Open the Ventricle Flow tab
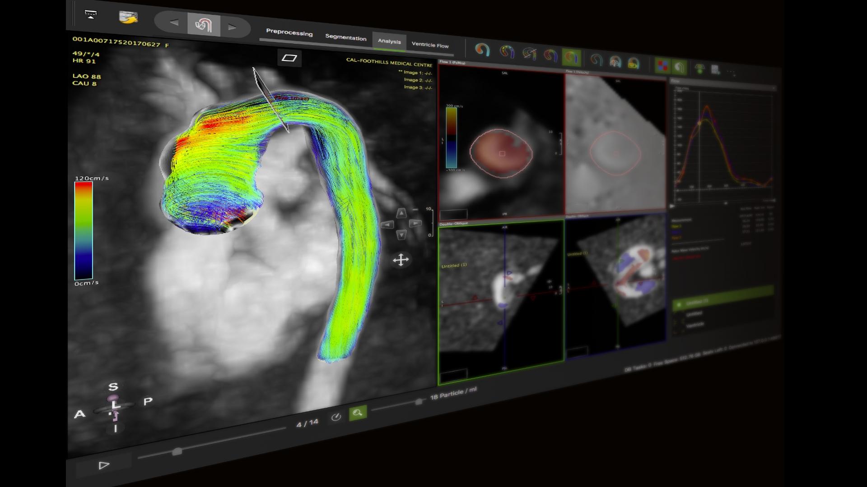The width and height of the screenshot is (867, 487). (430, 45)
